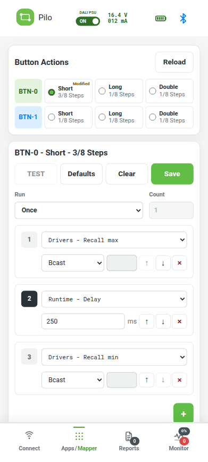Add a new step with plus button

coord(183,414)
